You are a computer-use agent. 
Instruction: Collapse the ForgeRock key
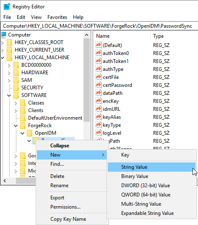tap(16, 126)
